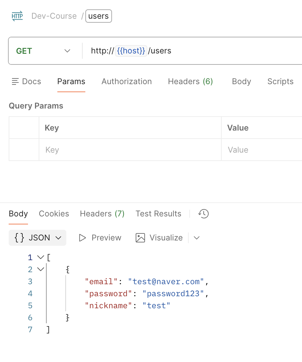This screenshot has height=362, width=302.
Task: Click the Visualize image icon
Action: [x=140, y=238]
